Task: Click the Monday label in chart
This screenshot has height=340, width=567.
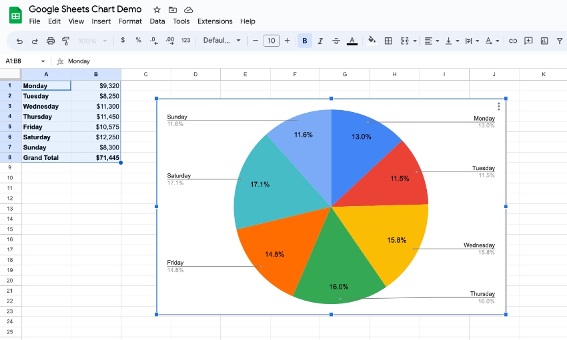Action: coord(484,118)
